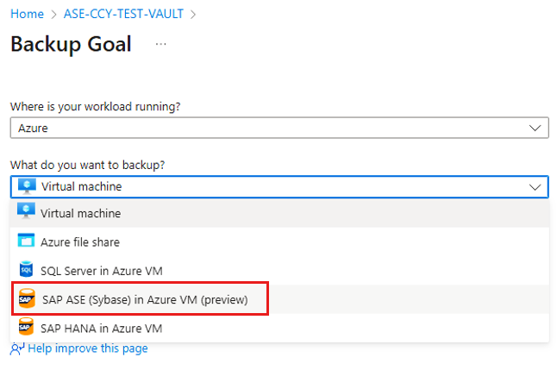Select Virtual machine from the dropdown list
Viewport: 557px width, 370px height.
tap(279, 213)
